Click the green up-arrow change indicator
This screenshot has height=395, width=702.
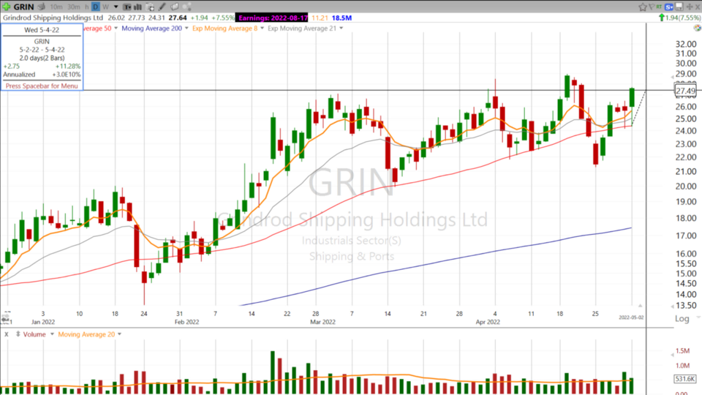pos(662,18)
